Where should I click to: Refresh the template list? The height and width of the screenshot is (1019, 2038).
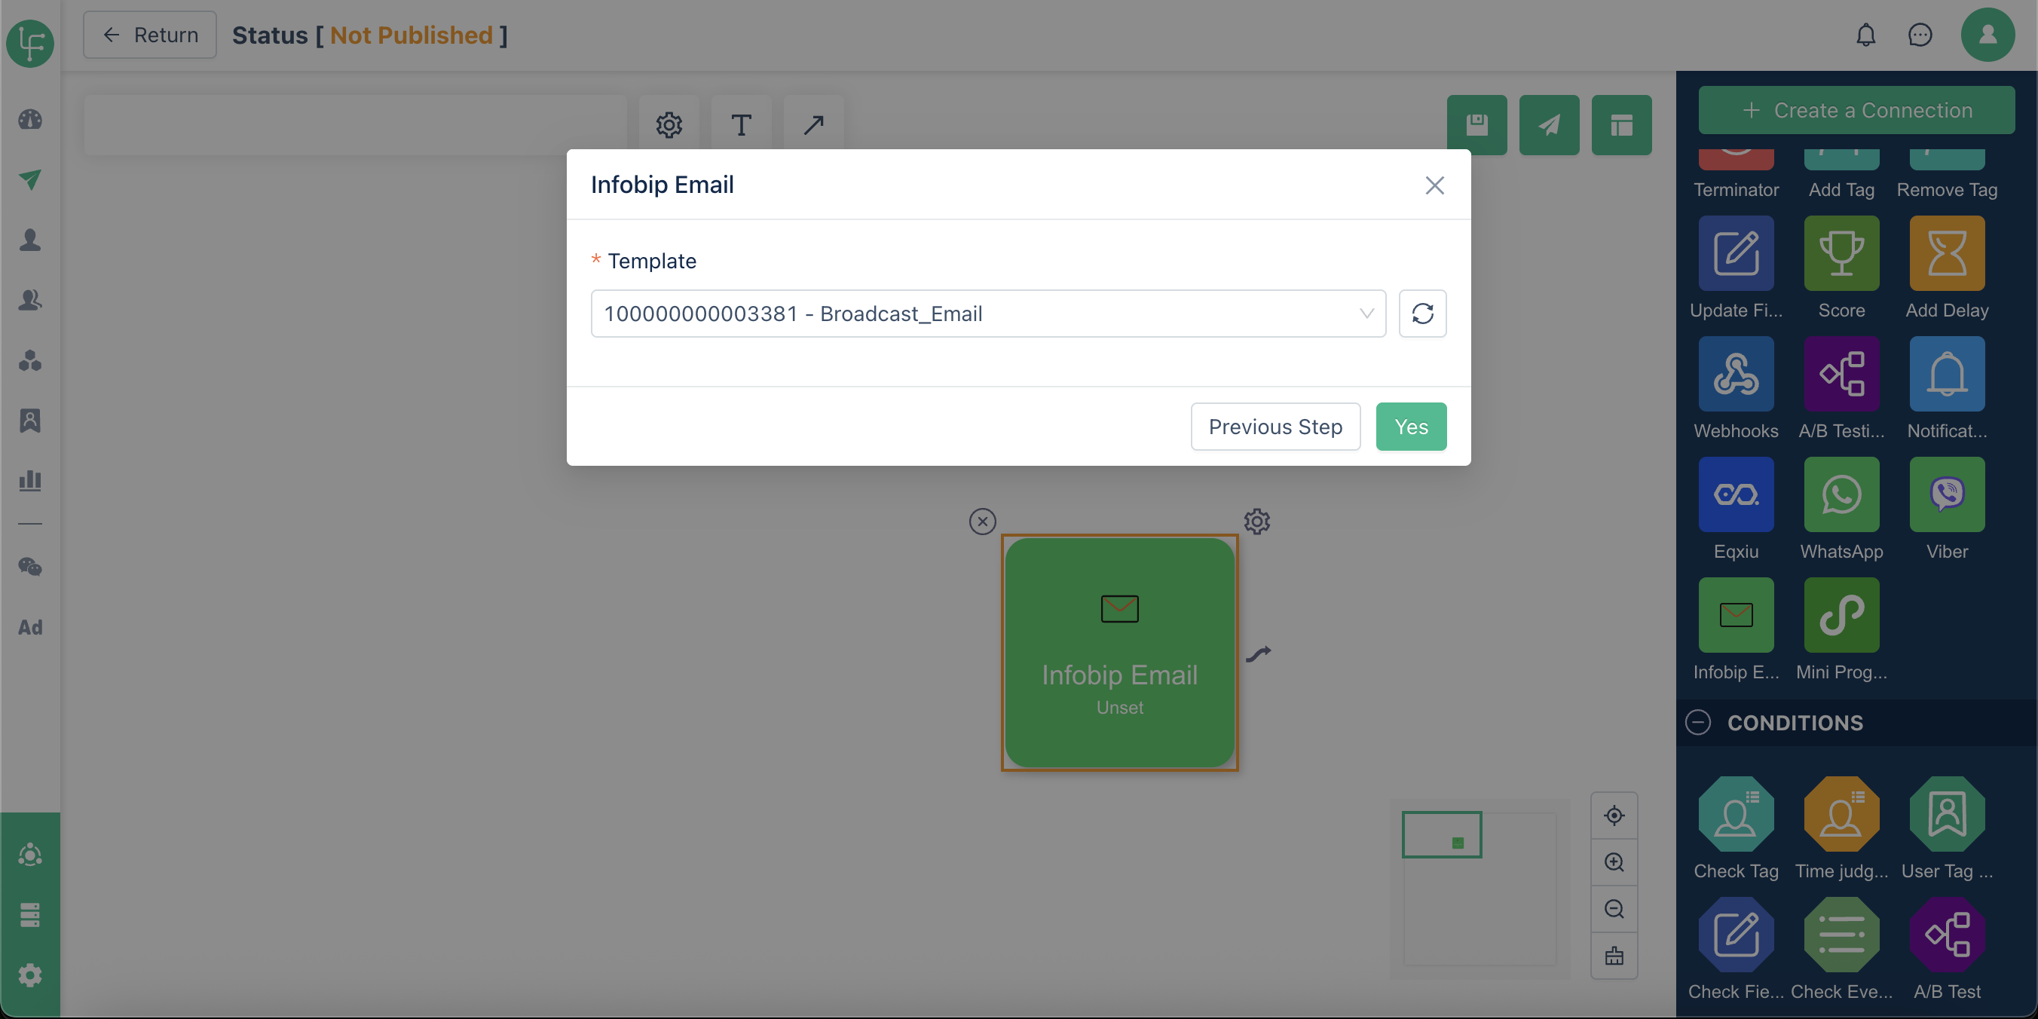point(1421,314)
